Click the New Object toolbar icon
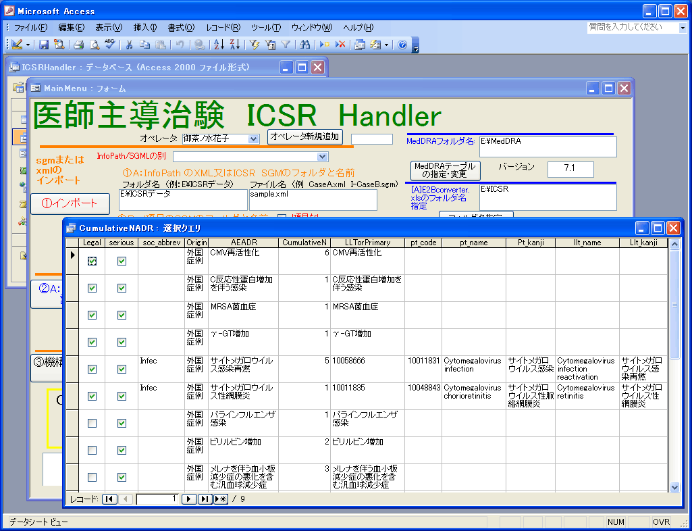This screenshot has height=531, width=692. click(375, 45)
